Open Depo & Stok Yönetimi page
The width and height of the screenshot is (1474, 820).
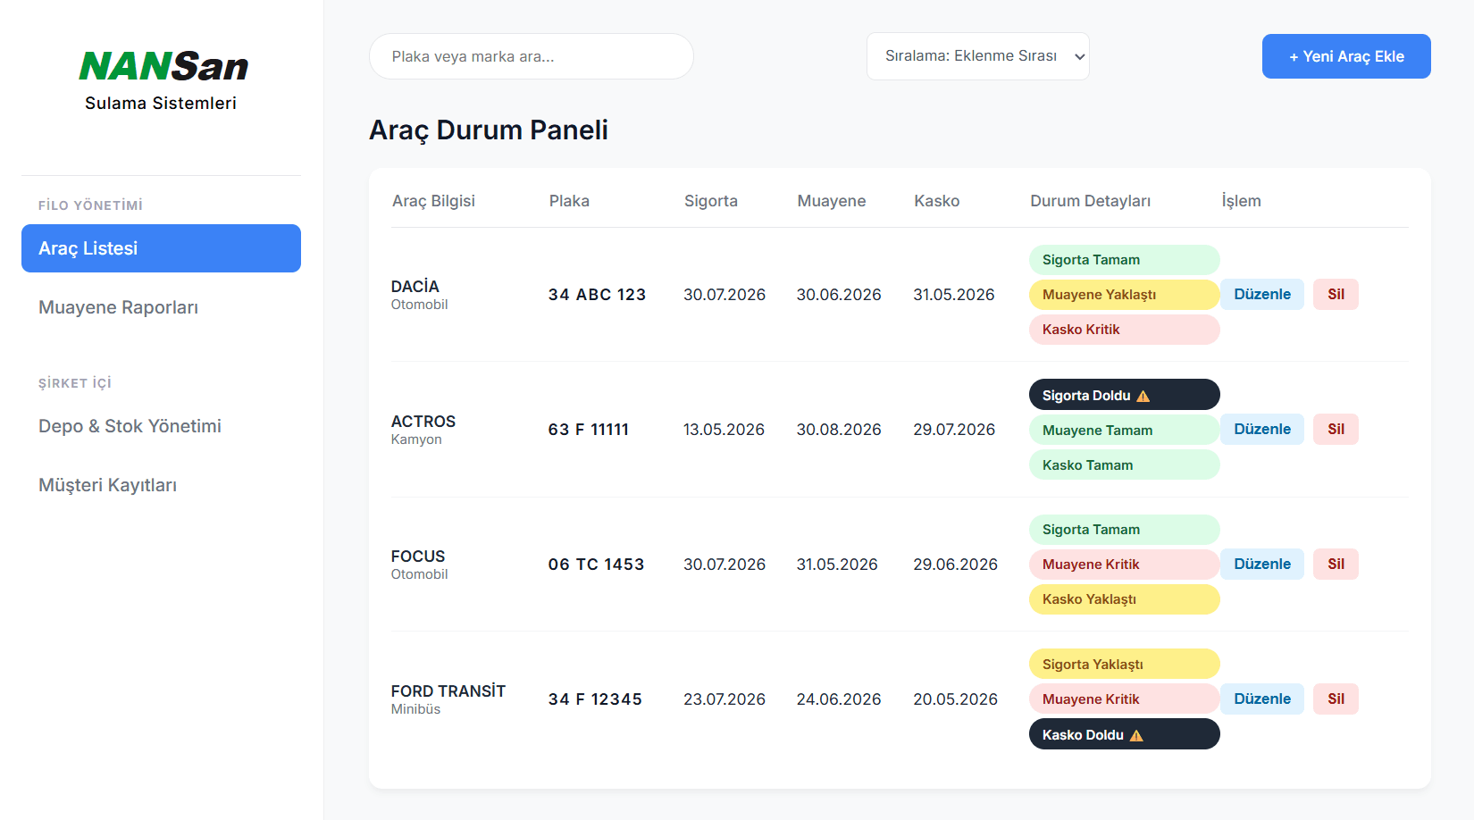click(161, 426)
